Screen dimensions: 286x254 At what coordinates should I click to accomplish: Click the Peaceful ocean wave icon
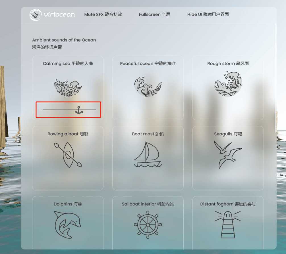(148, 87)
